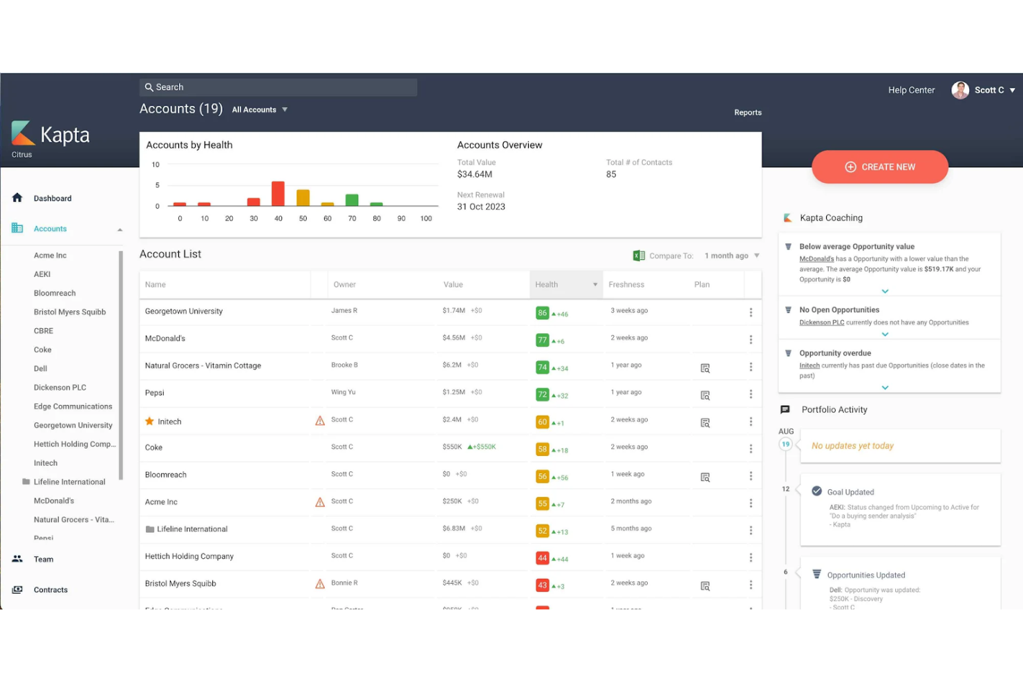The image size is (1023, 682).
Task: Click the search magnifier icon
Action: click(x=149, y=87)
